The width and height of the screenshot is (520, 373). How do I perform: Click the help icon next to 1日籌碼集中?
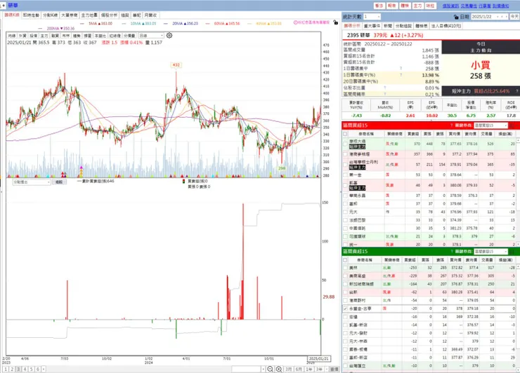point(401,69)
